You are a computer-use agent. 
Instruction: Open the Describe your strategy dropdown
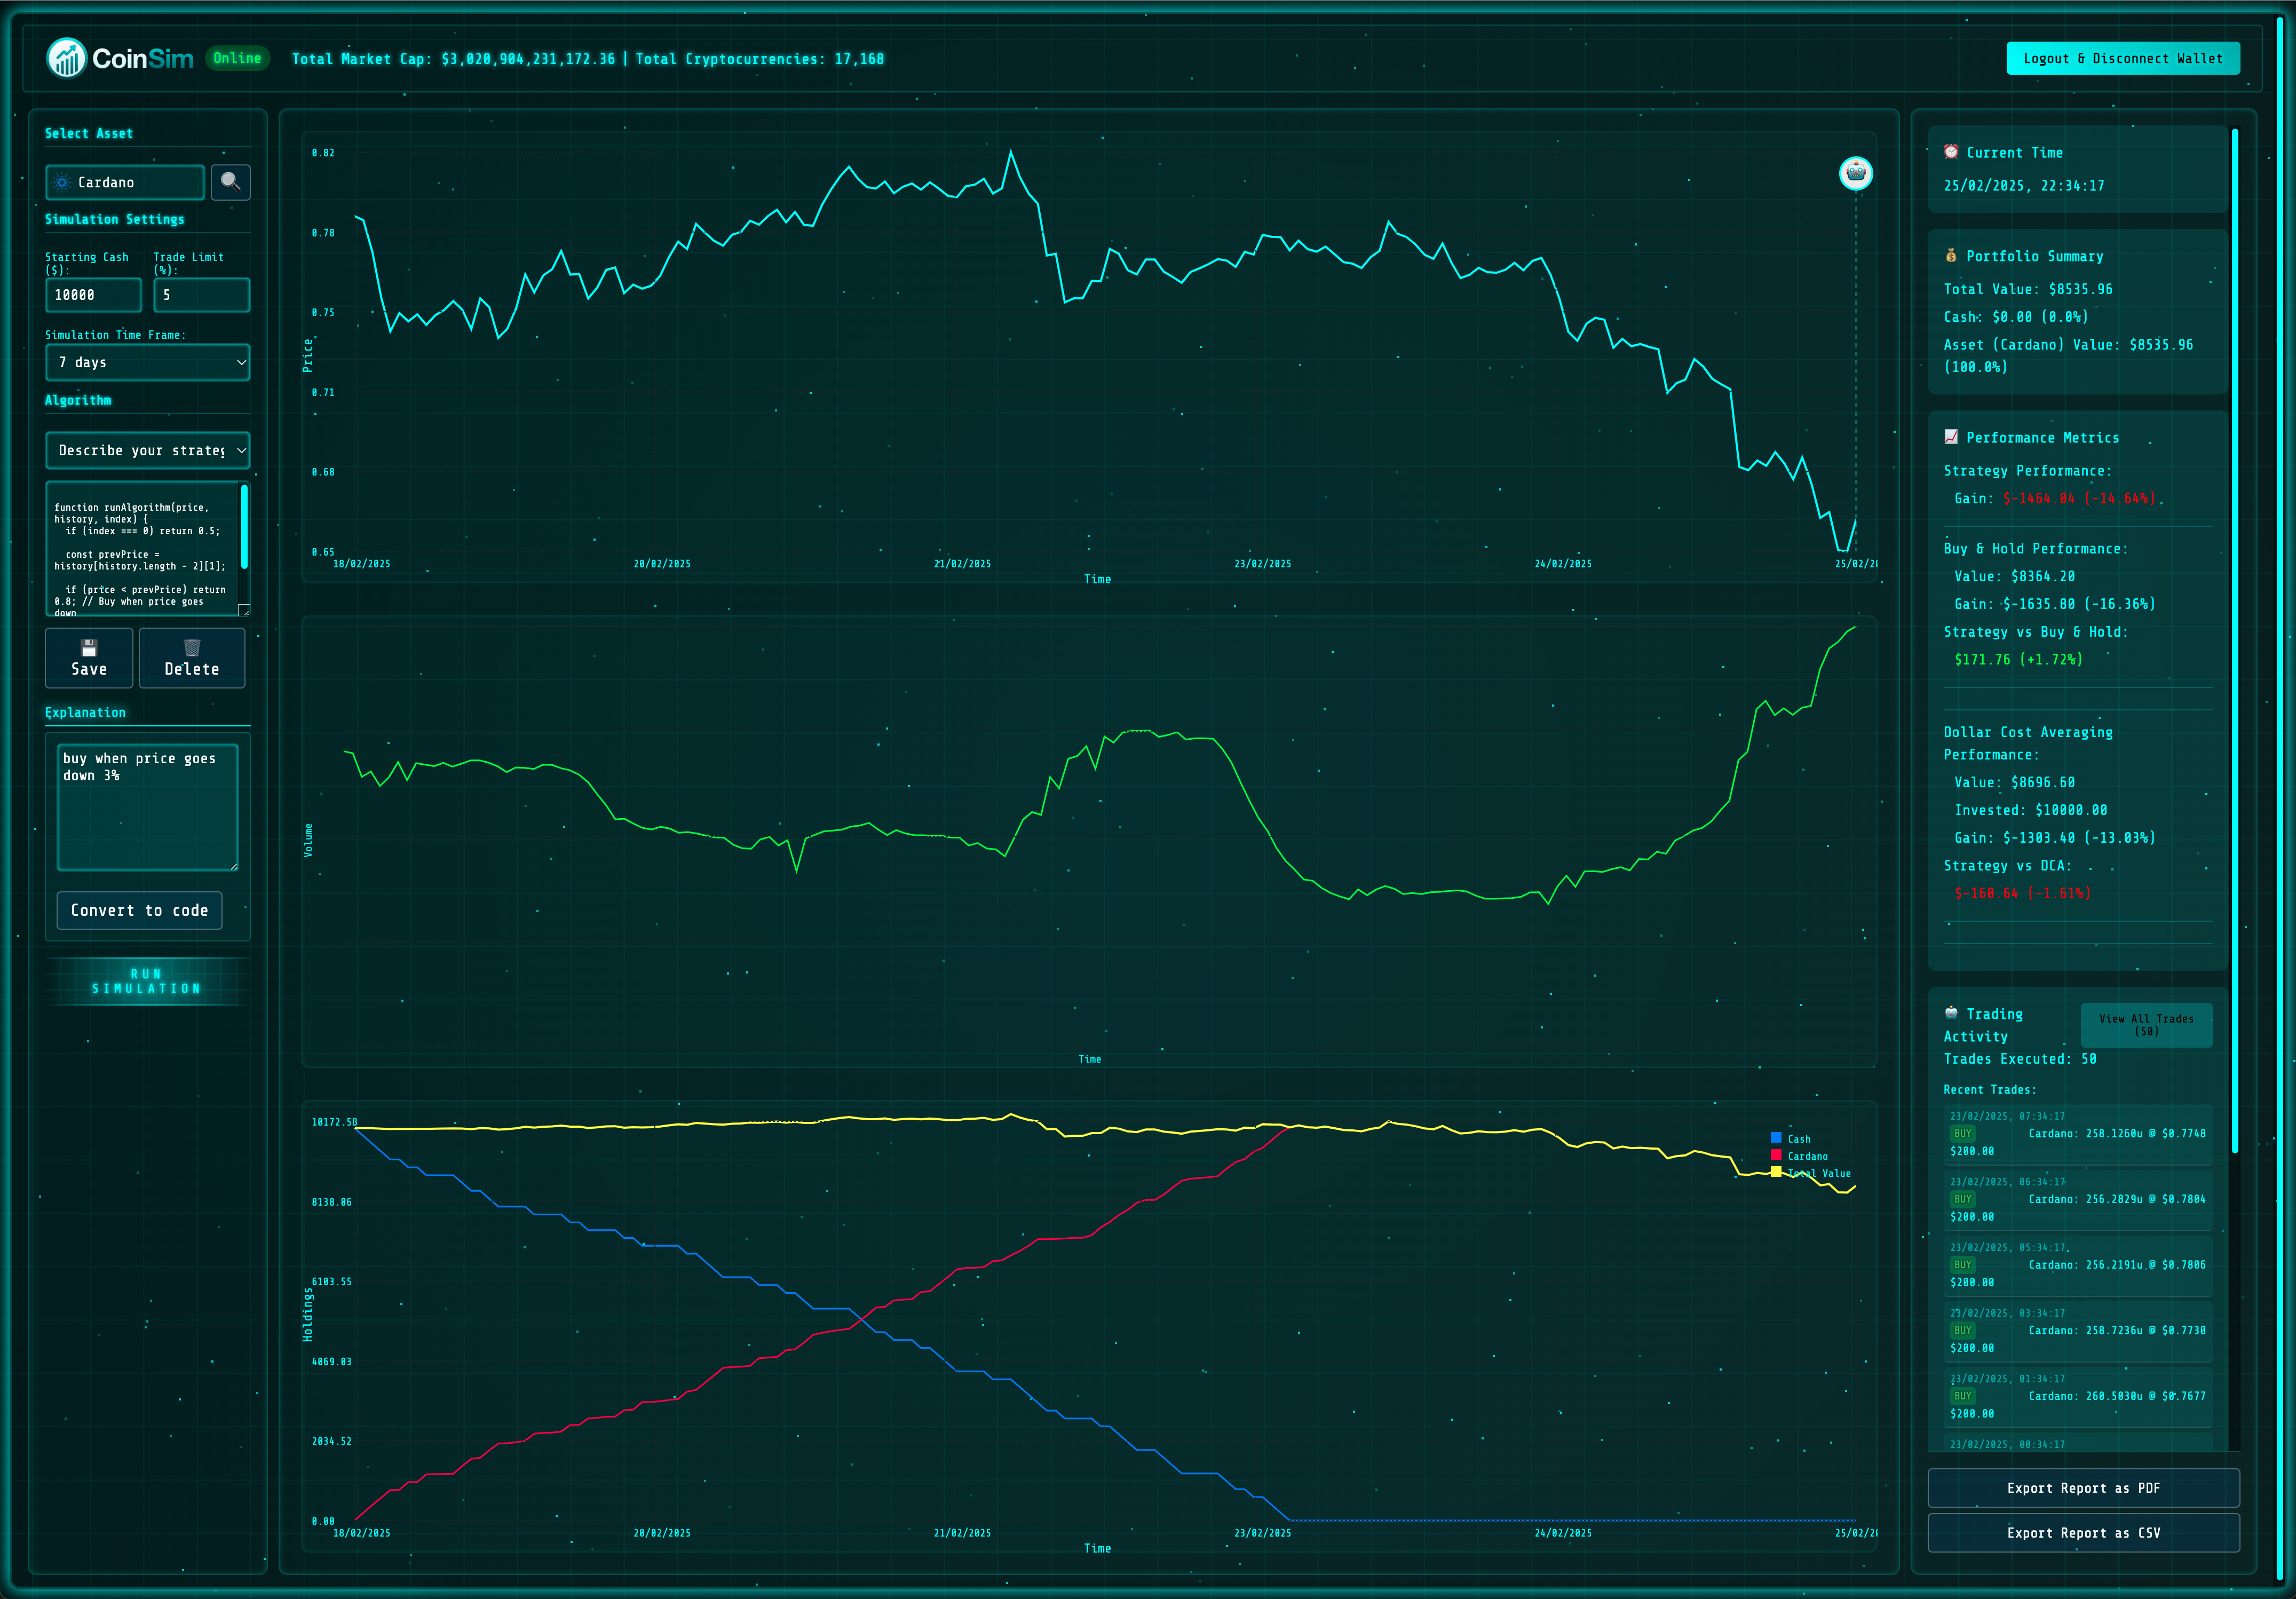148,451
